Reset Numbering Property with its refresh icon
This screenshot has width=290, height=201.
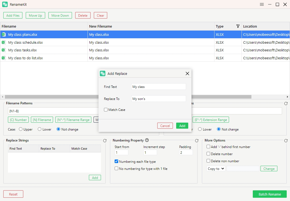(197, 141)
